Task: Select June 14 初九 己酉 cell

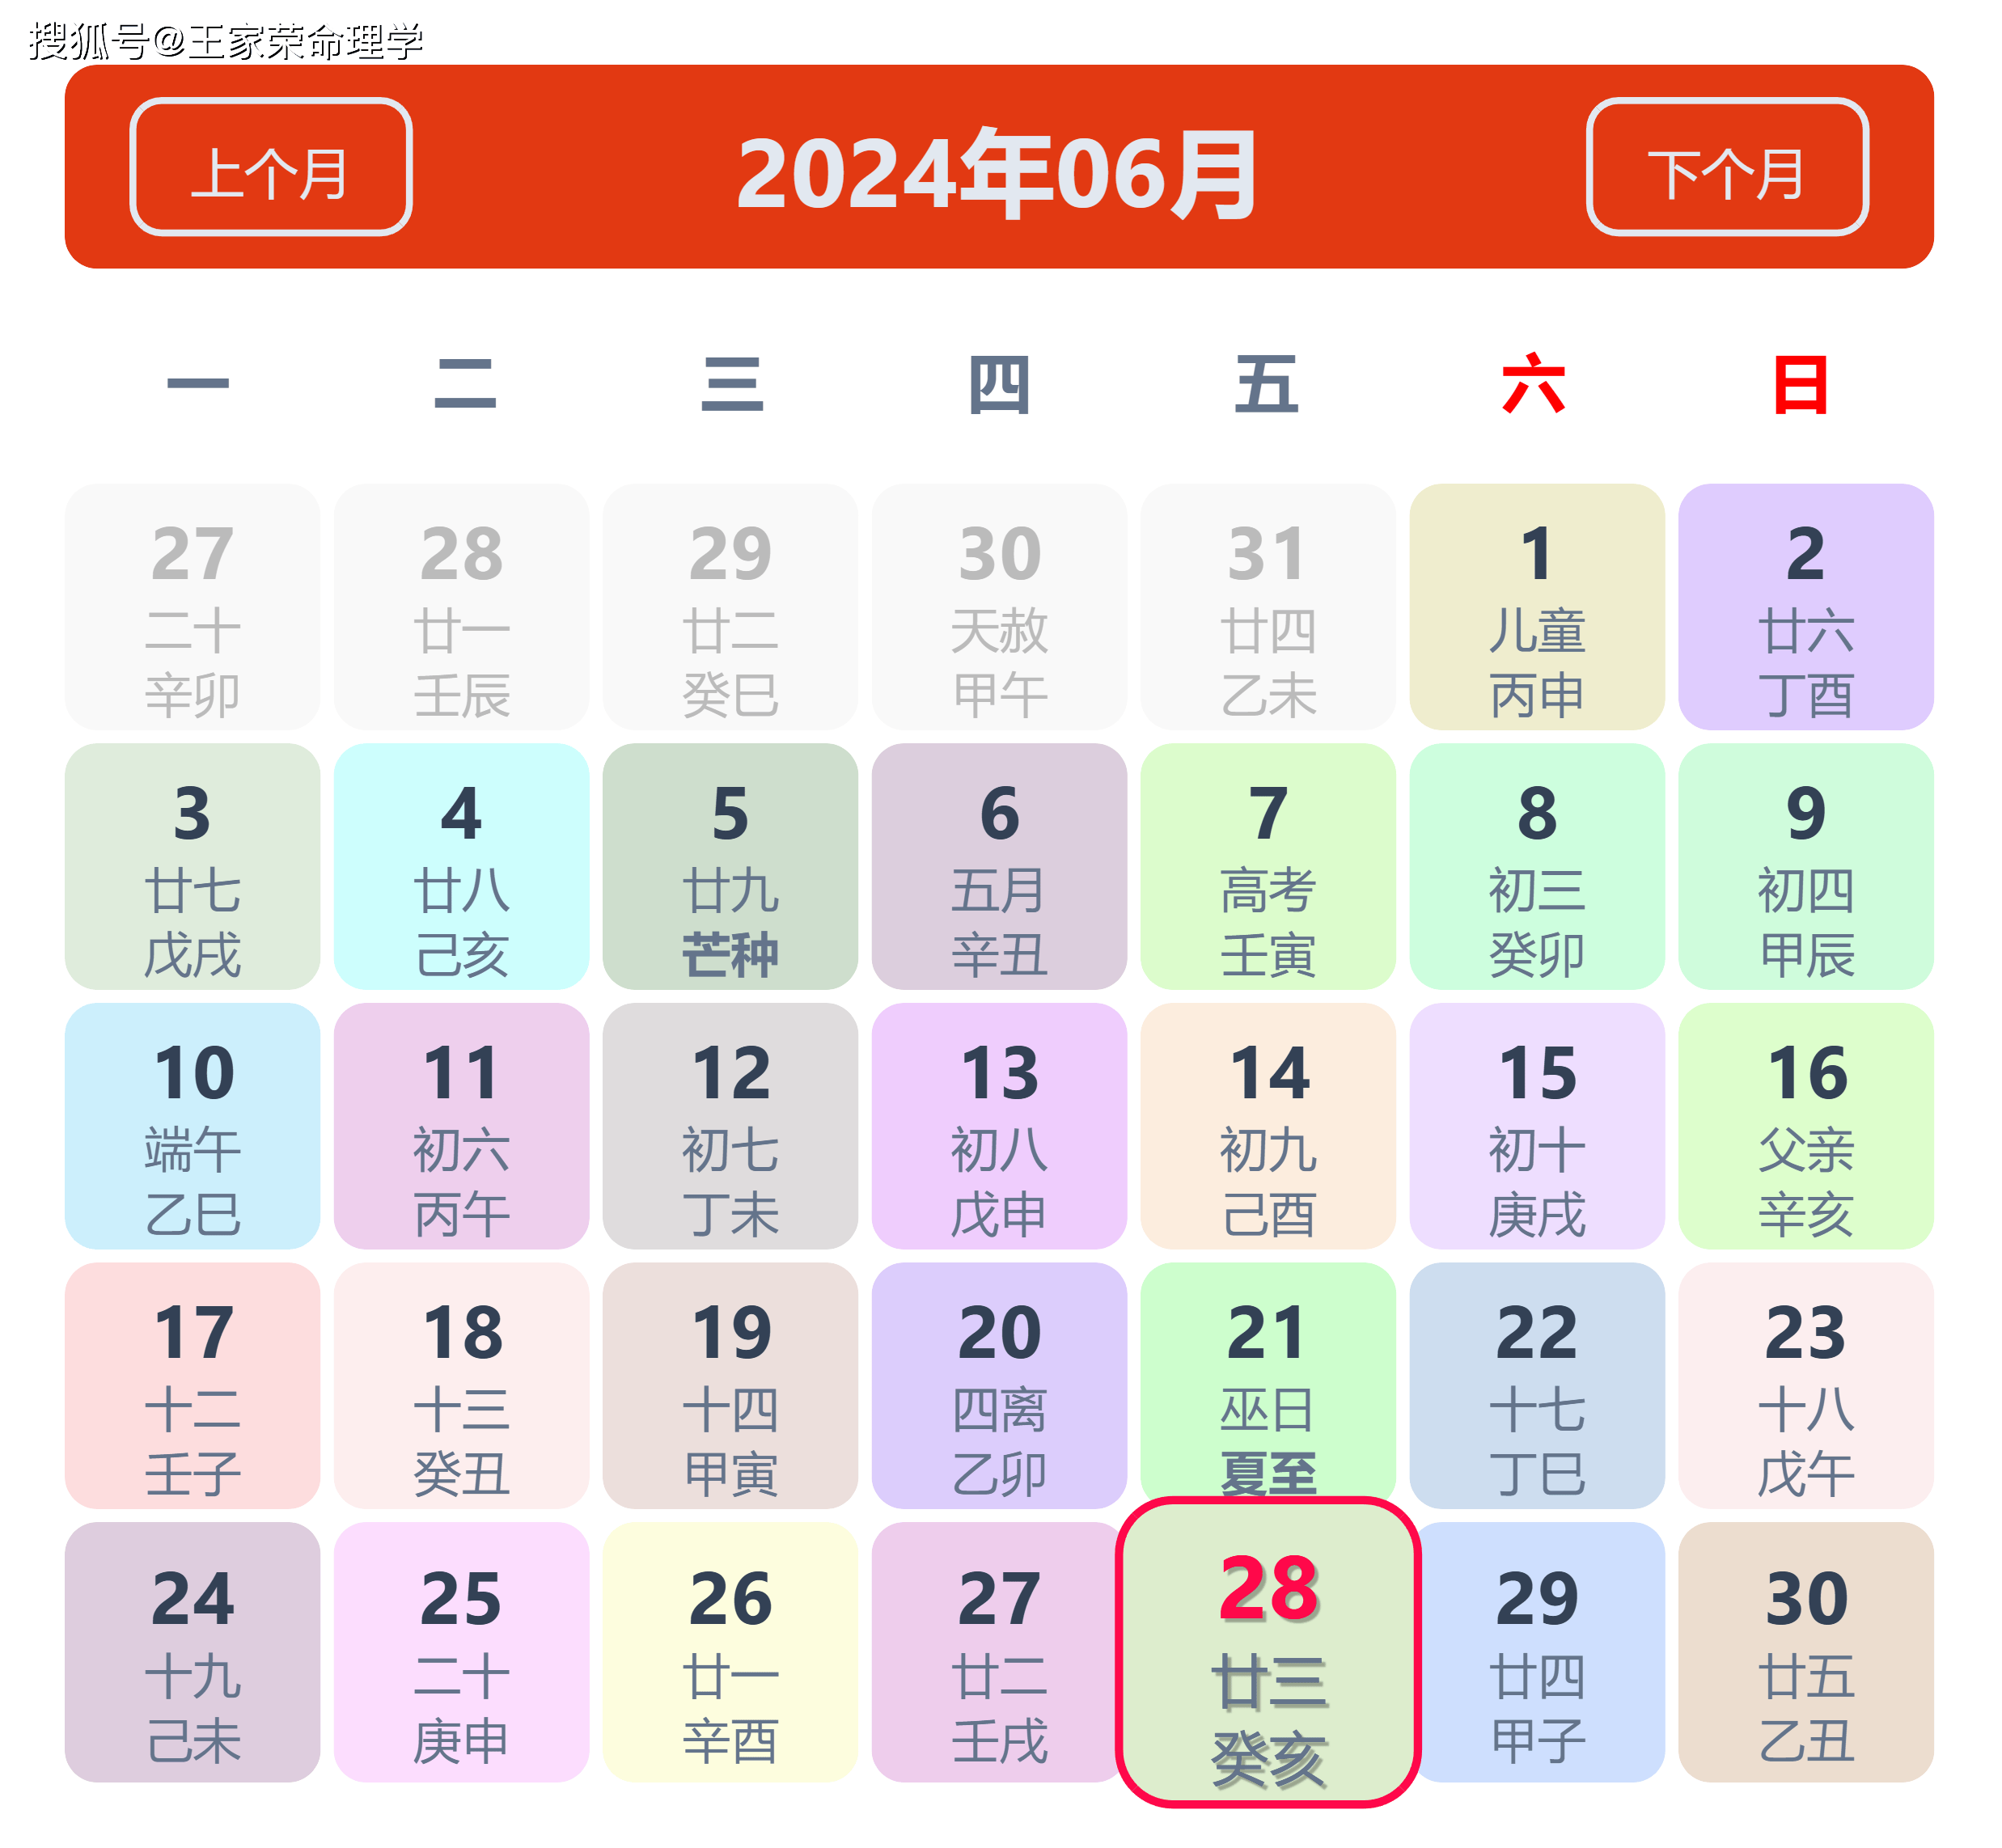Action: click(x=1268, y=1126)
